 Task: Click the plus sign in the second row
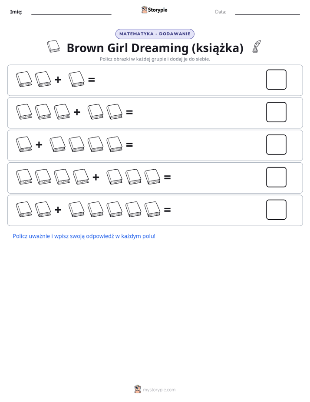[x=77, y=112]
